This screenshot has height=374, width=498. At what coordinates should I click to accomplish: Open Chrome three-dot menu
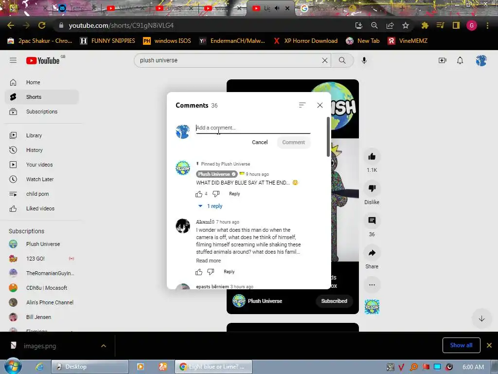pos(487,25)
